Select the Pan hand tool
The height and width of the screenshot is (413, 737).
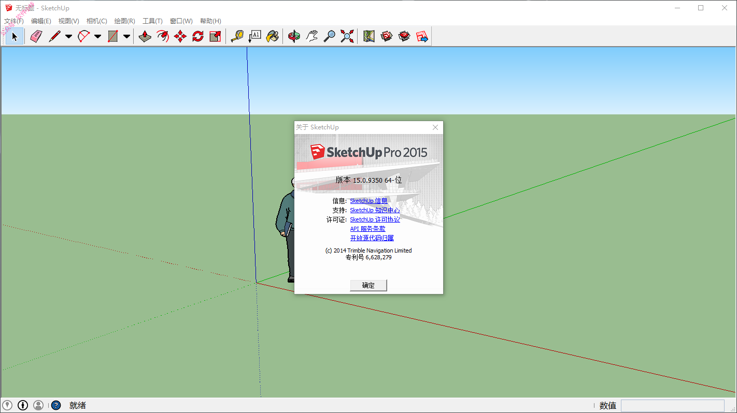tap(312, 36)
